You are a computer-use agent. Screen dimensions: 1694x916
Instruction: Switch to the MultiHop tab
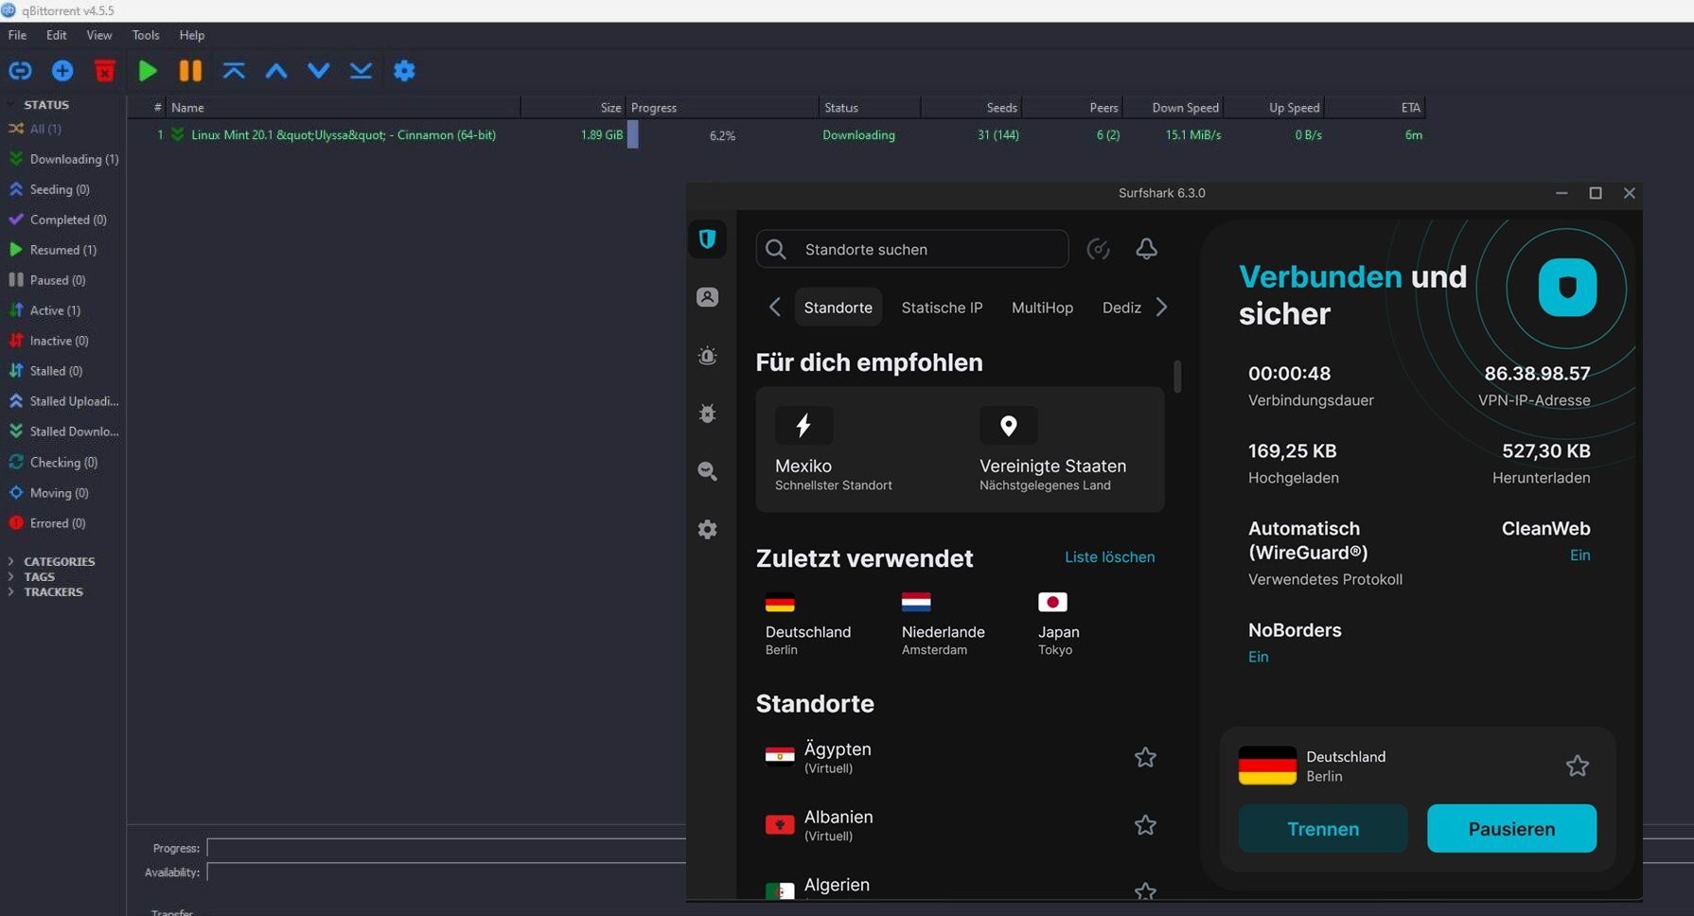[x=1041, y=307]
